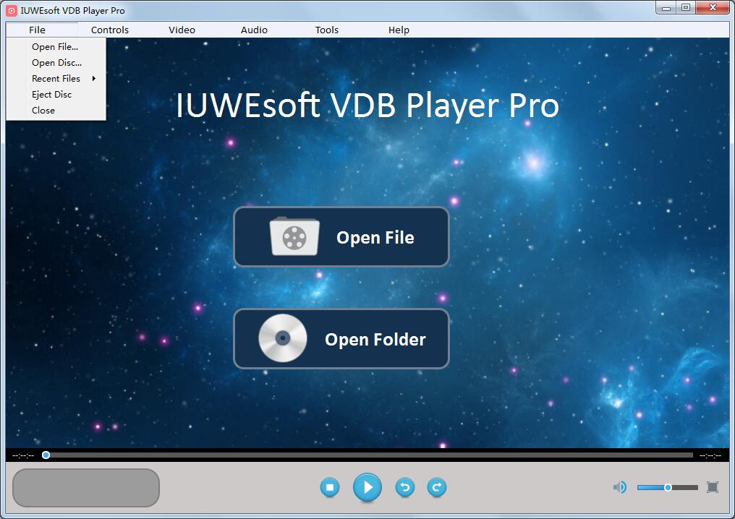Screen dimensions: 735x519
Task: Open the File menu
Action: coord(37,30)
